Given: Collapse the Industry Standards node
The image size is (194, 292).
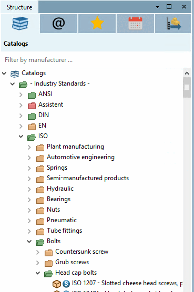Looking at the screenshot, I should (13, 84).
